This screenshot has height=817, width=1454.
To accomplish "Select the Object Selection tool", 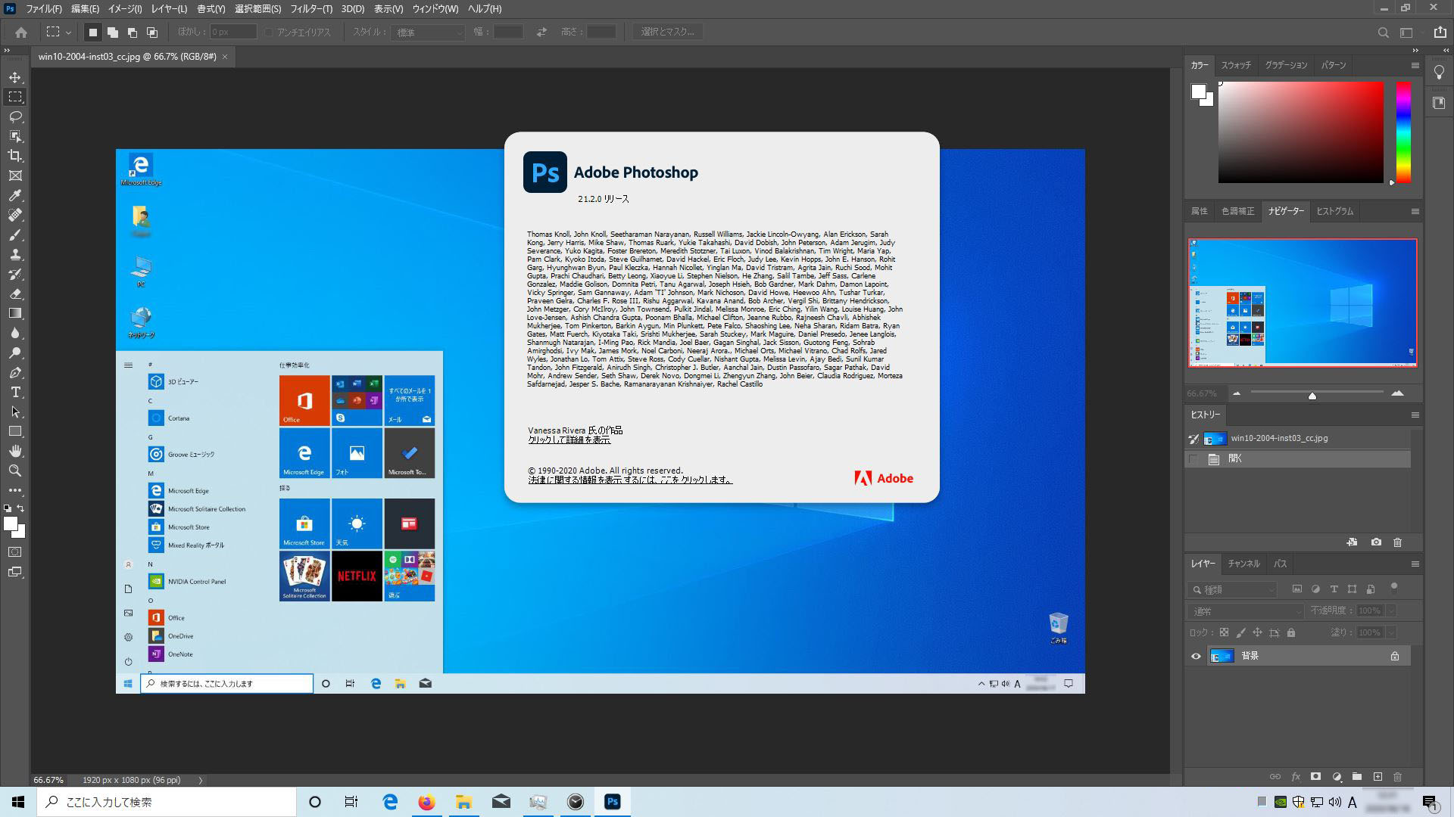I will click(x=15, y=136).
